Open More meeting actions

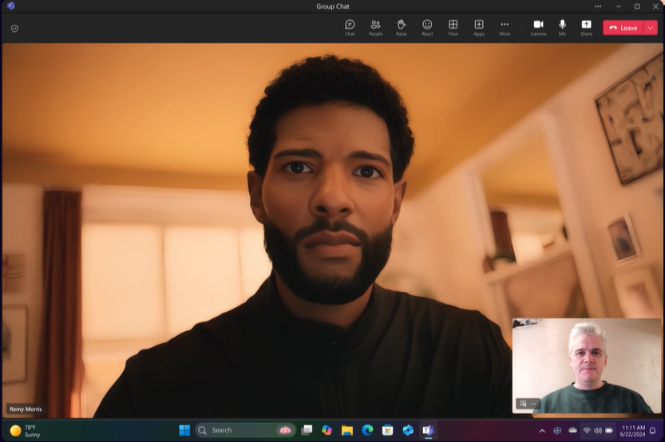pos(505,28)
